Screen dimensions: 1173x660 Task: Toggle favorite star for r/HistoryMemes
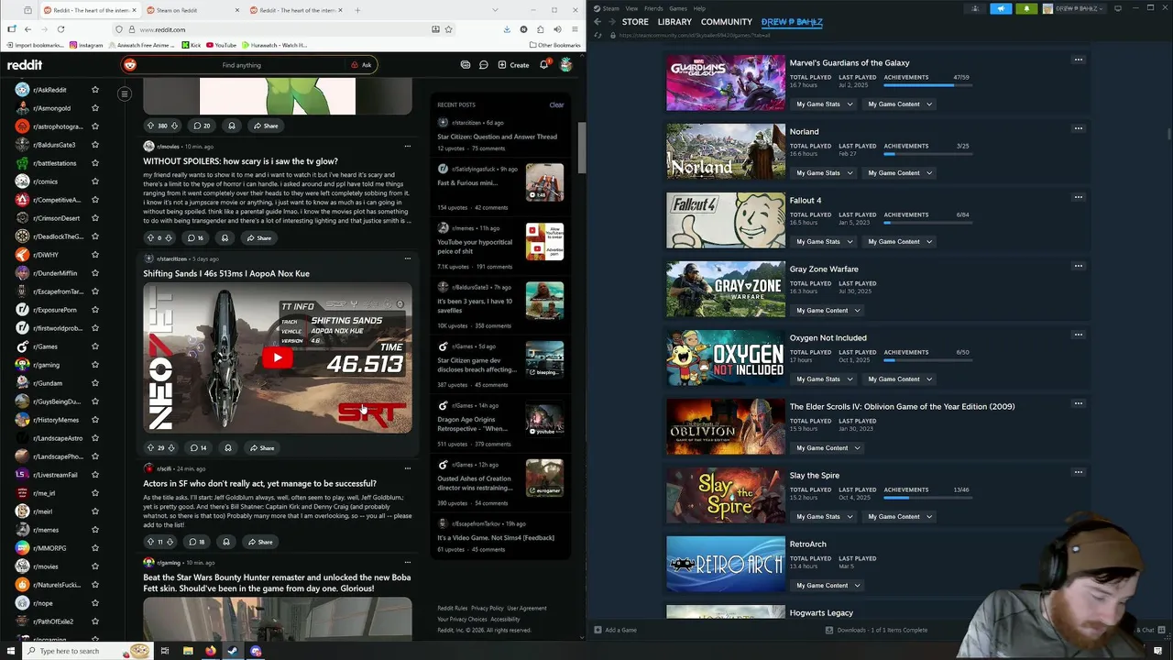94,420
